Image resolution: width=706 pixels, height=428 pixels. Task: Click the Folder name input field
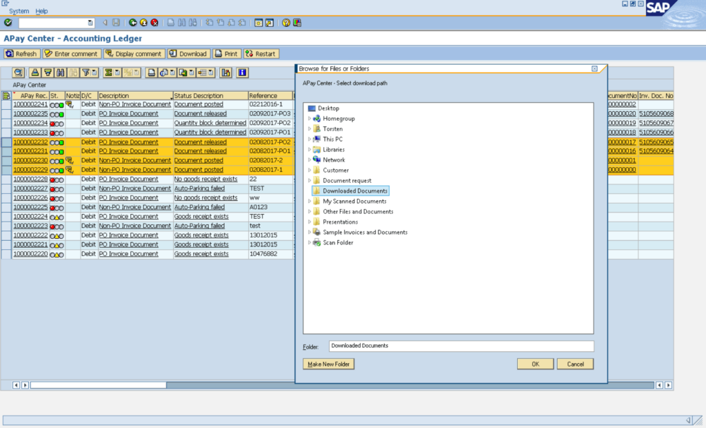pyautogui.click(x=460, y=346)
